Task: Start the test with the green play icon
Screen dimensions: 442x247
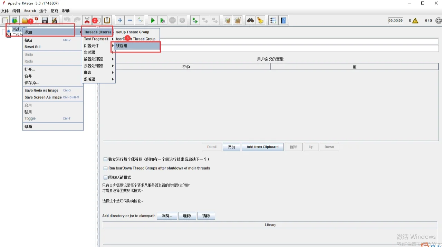Action: click(153, 20)
